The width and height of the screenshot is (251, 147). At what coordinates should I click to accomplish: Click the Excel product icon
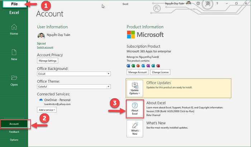[133, 66]
